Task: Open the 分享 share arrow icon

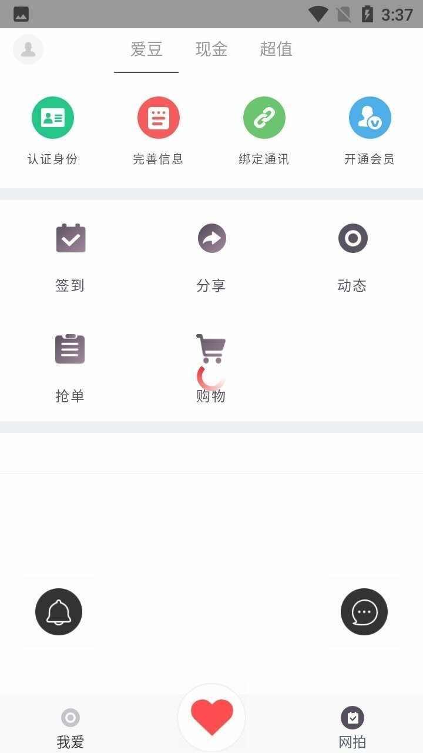Action: click(211, 238)
